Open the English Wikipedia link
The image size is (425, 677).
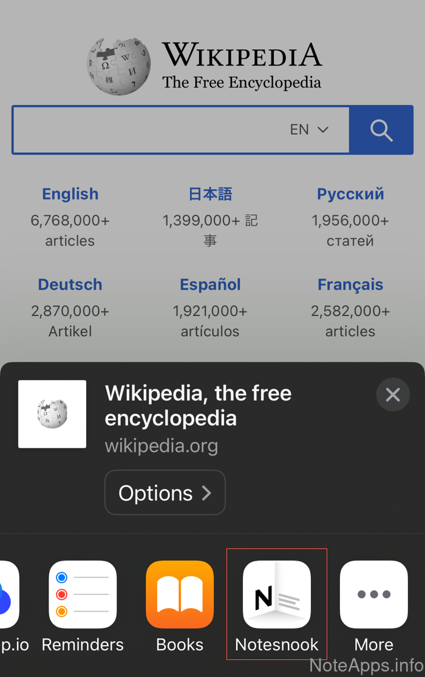point(70,194)
